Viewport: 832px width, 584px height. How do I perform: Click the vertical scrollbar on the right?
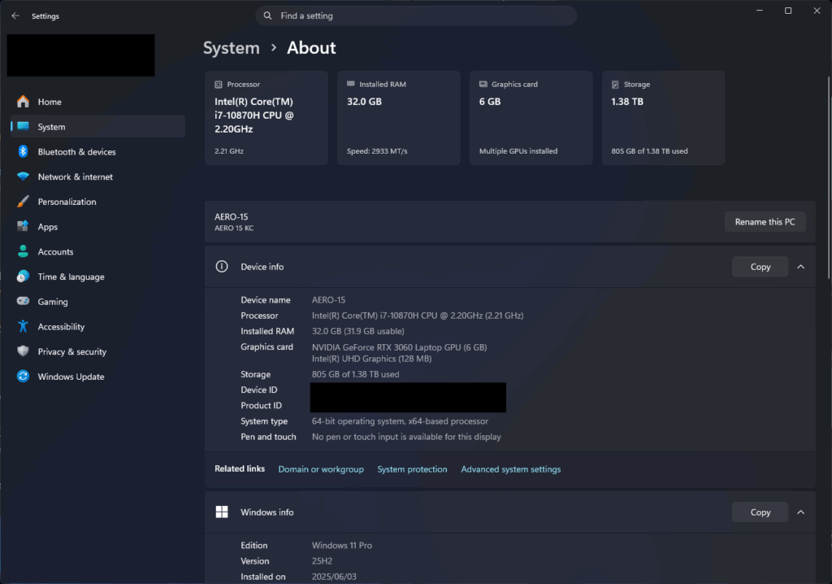click(828, 178)
